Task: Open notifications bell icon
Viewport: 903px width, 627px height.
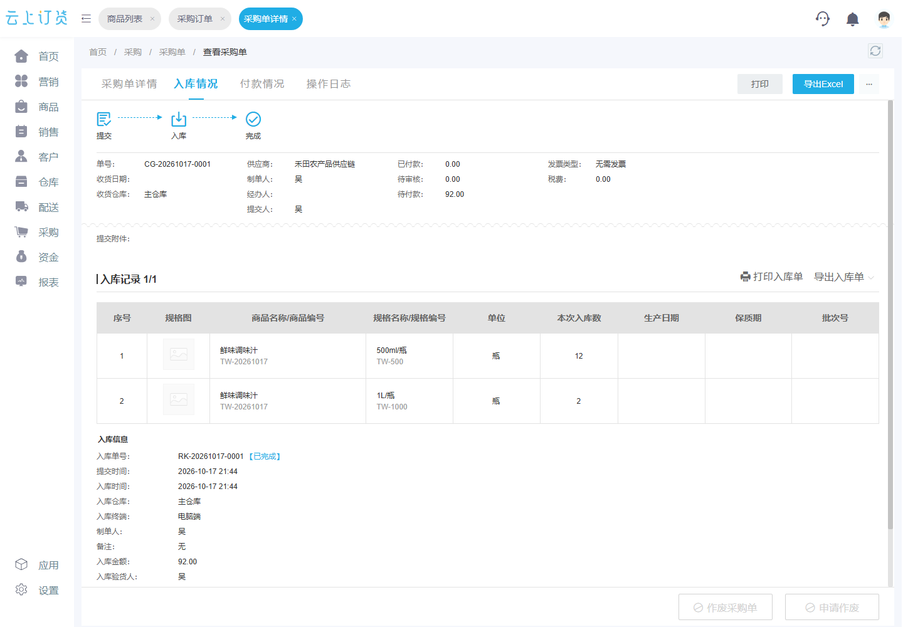Action: pyautogui.click(x=853, y=19)
